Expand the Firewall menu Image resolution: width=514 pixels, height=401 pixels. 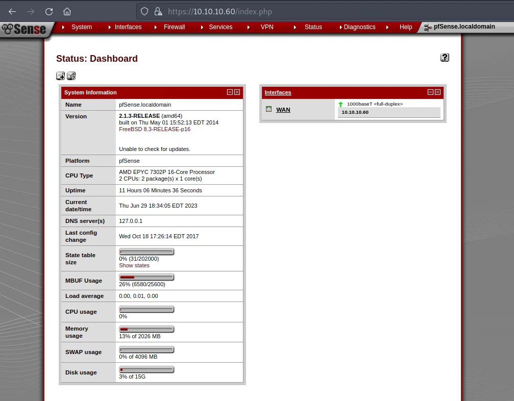tap(175, 27)
